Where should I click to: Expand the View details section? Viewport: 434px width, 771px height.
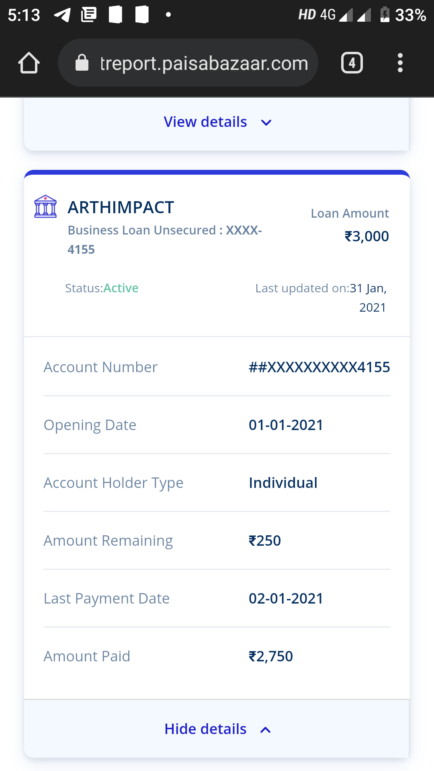click(x=205, y=122)
